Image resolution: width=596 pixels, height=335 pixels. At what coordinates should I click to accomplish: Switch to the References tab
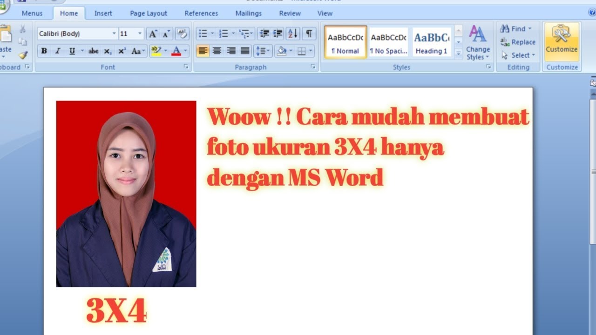[x=201, y=13]
